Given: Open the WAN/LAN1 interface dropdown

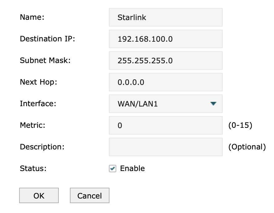Looking at the screenshot, I should pos(166,104).
